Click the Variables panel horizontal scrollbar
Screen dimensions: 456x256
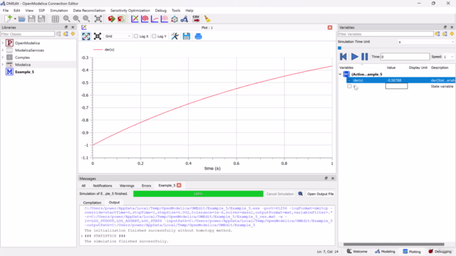point(394,245)
